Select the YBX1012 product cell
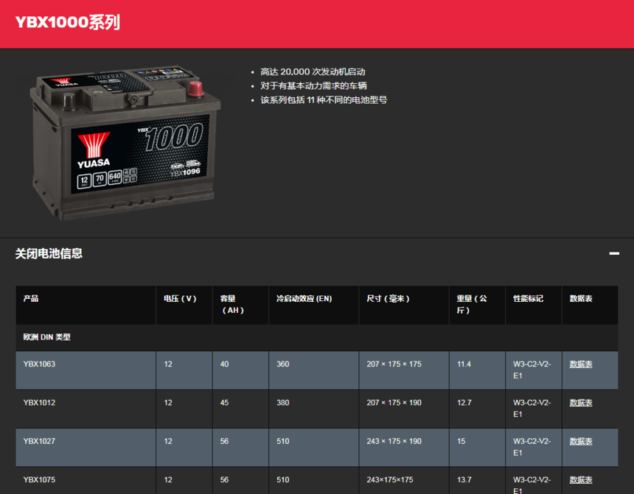The width and height of the screenshot is (634, 494). click(86, 409)
